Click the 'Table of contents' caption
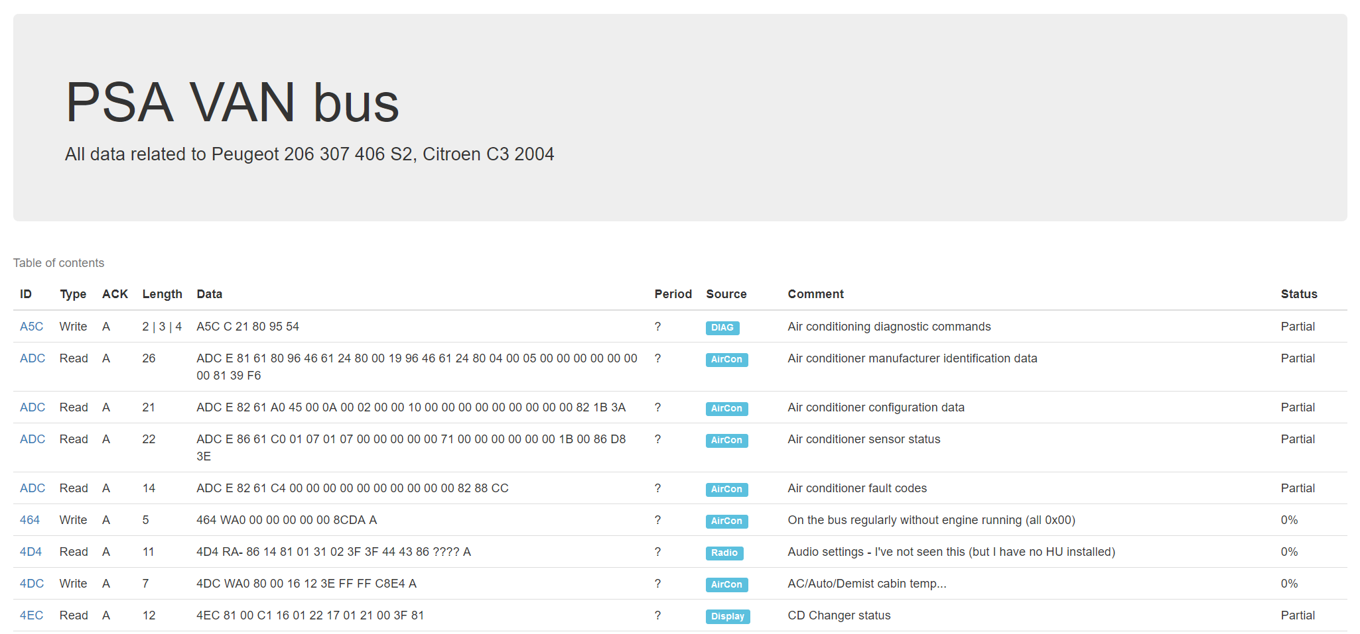 [59, 263]
